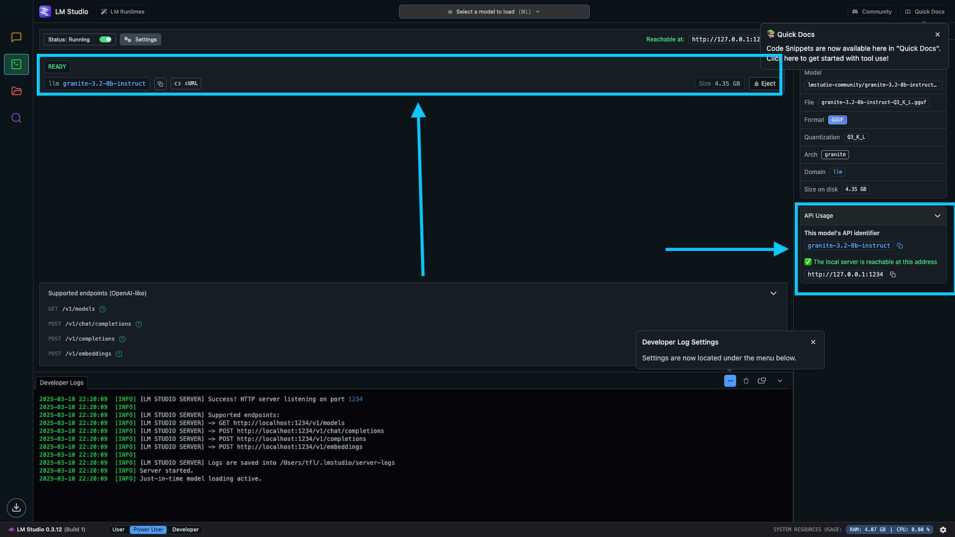Open server Settings button
Image resolution: width=955 pixels, height=537 pixels.
click(x=141, y=40)
